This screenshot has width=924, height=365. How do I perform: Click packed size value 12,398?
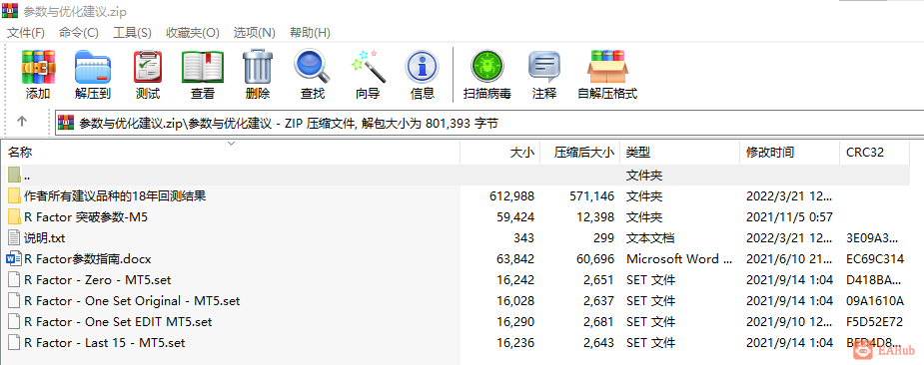tap(595, 217)
